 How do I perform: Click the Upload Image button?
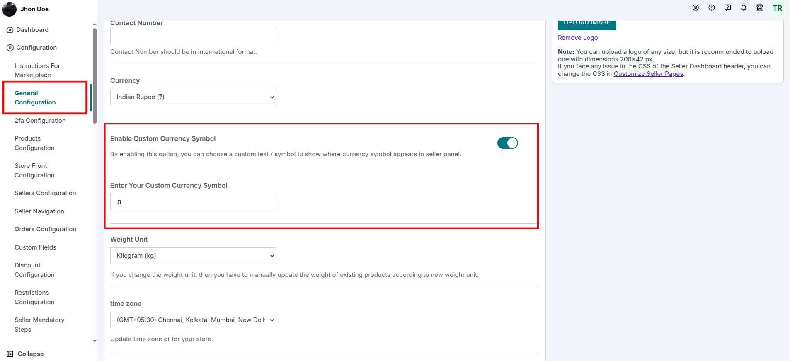pos(587,24)
